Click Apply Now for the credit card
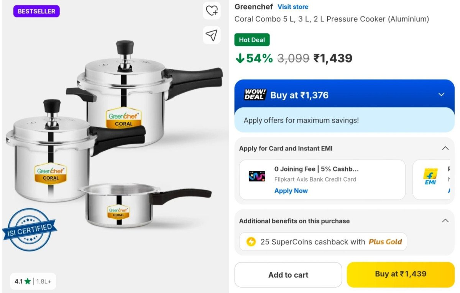The width and height of the screenshot is (460, 293). click(291, 190)
